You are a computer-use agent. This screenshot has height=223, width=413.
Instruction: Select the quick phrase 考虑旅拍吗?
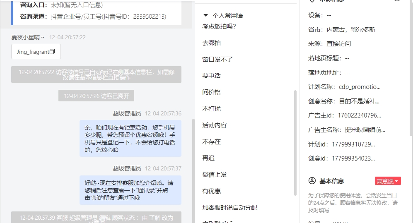(x=219, y=26)
